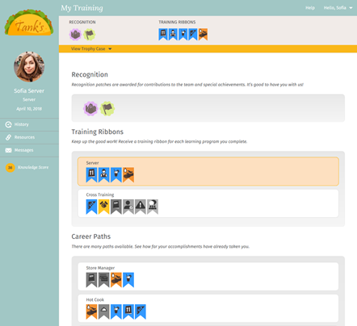Click the gray person-gear ribbon in Cross Training

[x=128, y=207]
